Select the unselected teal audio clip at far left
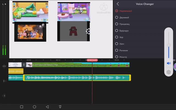 [x=16, y=78]
